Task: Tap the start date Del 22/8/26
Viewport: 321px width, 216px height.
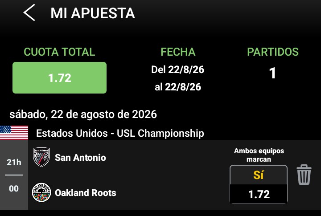Action: coord(178,70)
